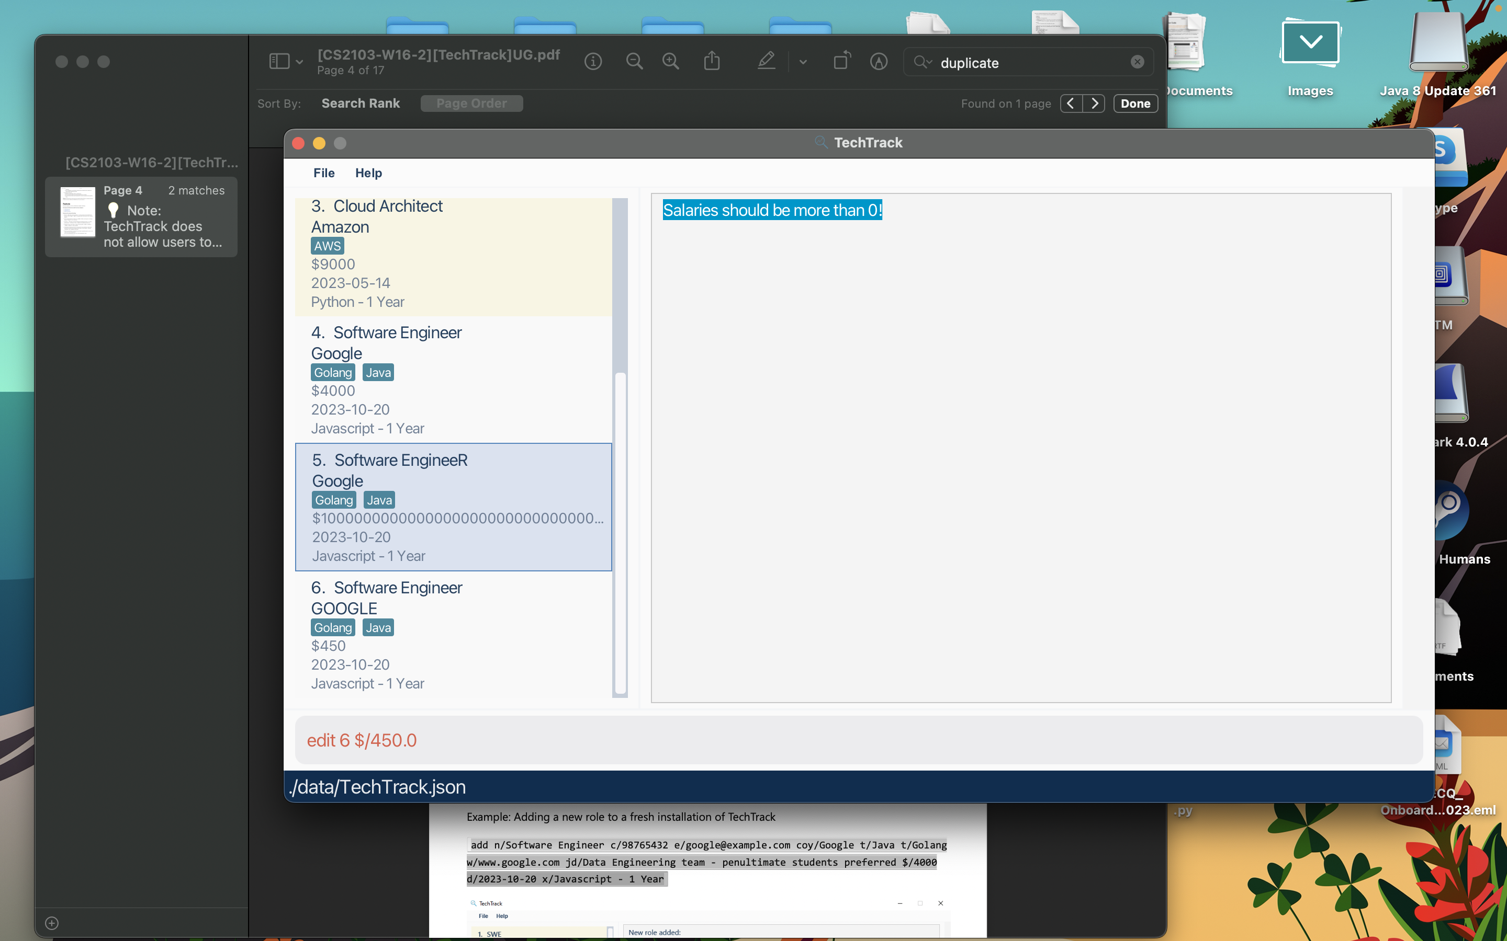Sort results by Page Order
Viewport: 1507px width, 941px height.
[x=471, y=104]
